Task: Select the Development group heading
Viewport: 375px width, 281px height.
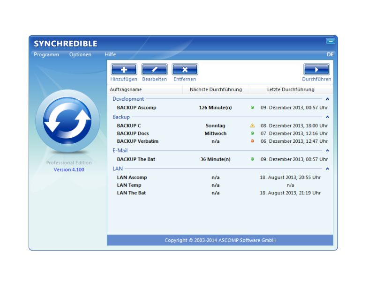Action: click(128, 99)
